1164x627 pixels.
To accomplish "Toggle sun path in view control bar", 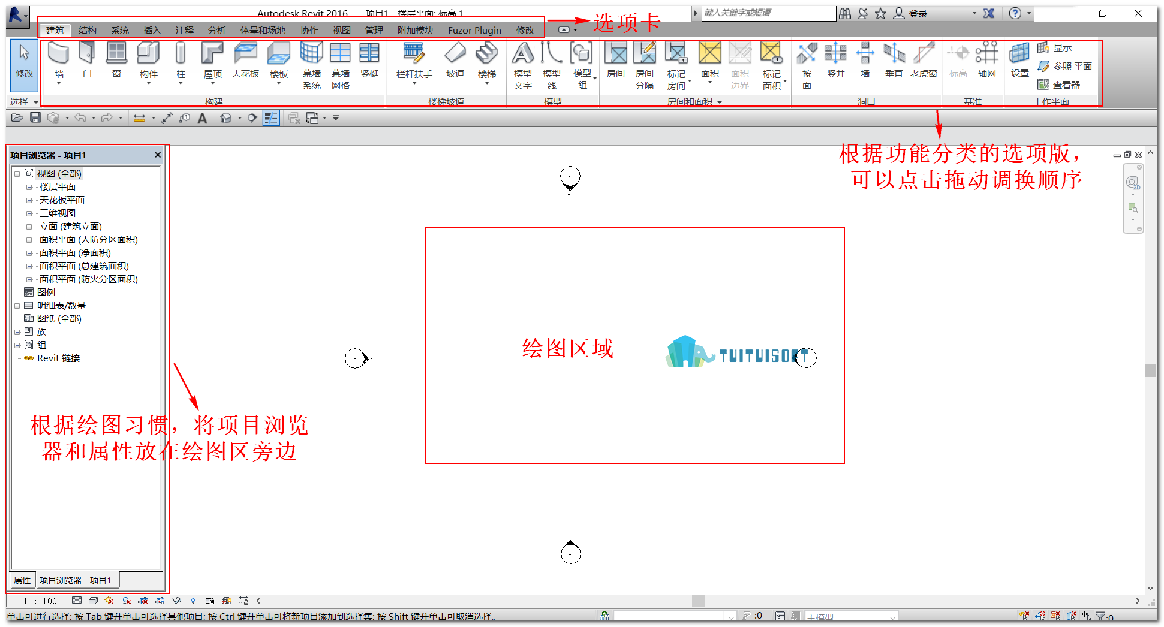I will point(109,600).
